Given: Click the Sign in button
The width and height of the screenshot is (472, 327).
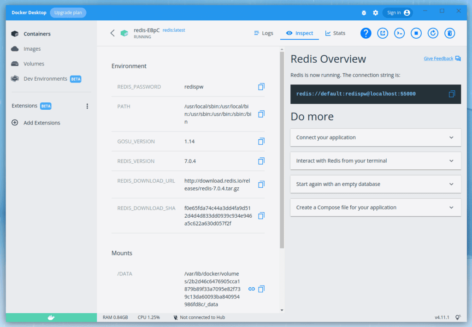Looking at the screenshot, I should pyautogui.click(x=398, y=12).
